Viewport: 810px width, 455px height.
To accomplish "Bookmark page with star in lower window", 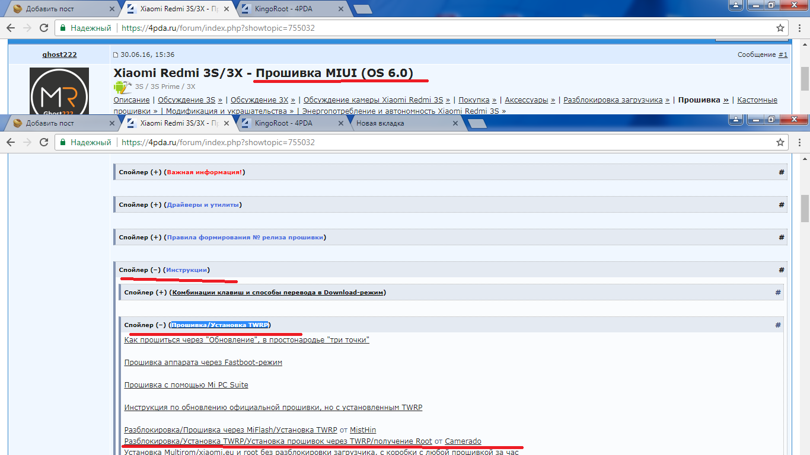I will [x=780, y=142].
